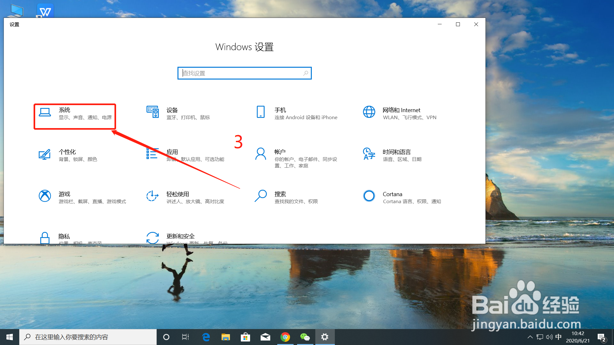Open the Windows Start menu
Screen dimensions: 614x345
pos(9,337)
